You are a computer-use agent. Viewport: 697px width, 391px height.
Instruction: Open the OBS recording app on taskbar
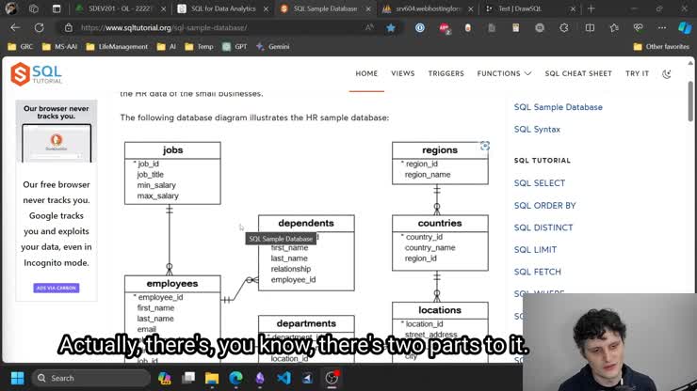point(332,378)
